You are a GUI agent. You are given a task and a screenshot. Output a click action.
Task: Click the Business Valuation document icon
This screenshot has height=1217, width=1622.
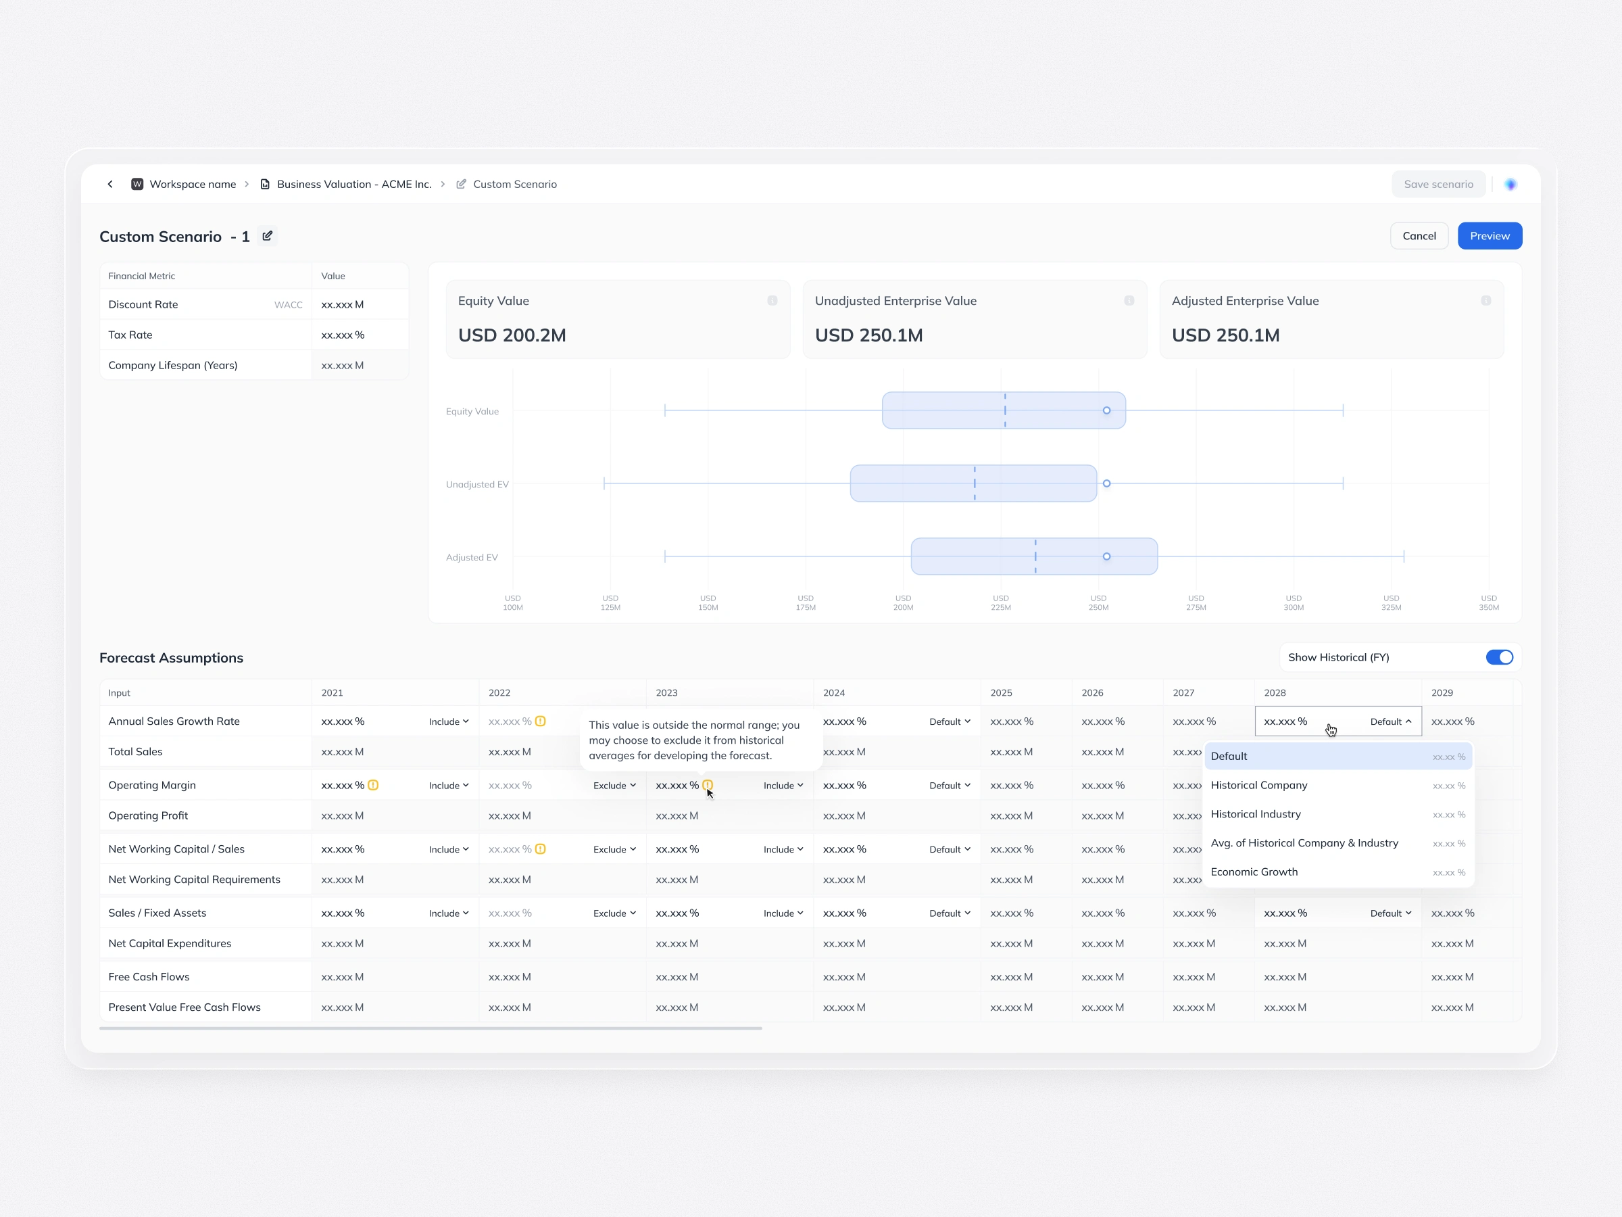[x=265, y=184]
